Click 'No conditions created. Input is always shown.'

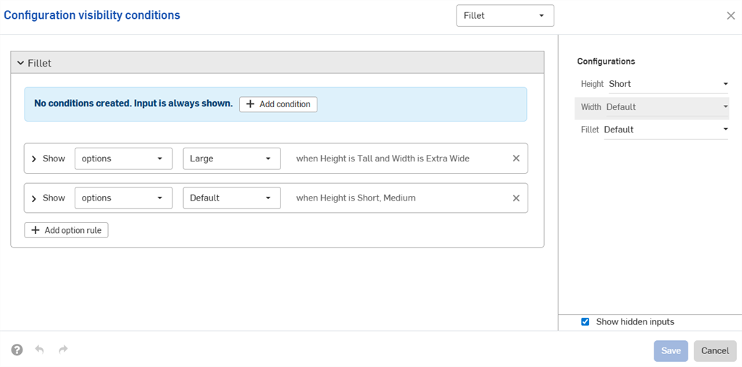[133, 103]
